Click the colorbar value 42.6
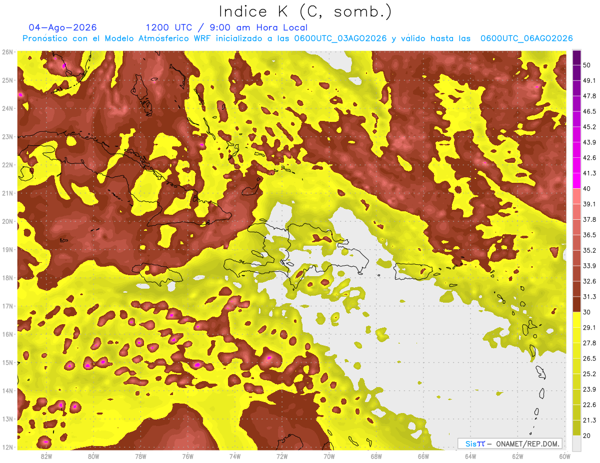 pos(589,158)
